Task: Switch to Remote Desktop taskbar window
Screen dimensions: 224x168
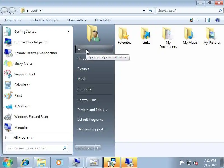Action: pyautogui.click(x=129, y=162)
